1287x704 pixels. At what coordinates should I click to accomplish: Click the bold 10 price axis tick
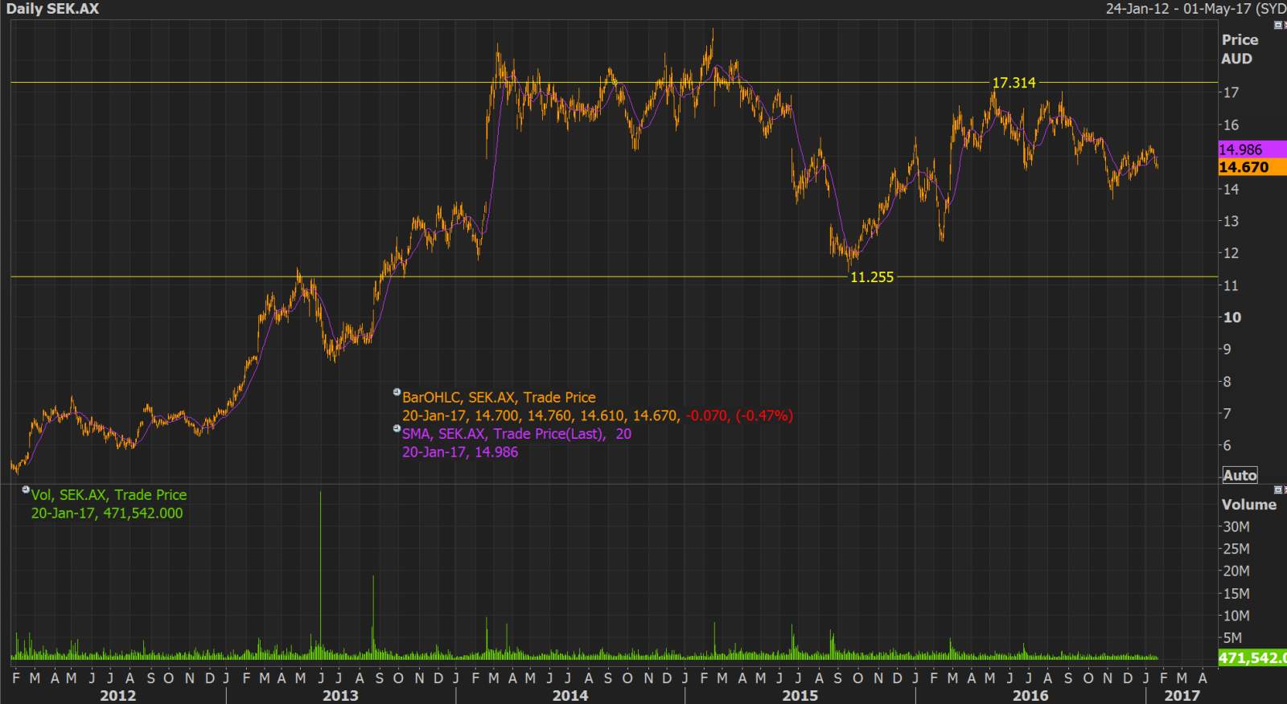click(1231, 317)
